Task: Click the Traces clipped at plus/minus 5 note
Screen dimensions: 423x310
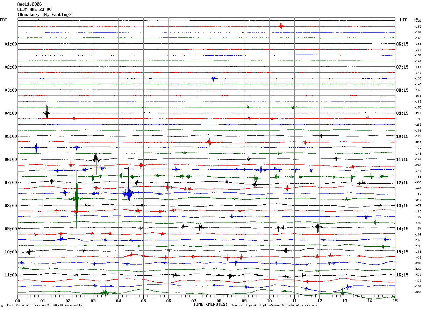Action: 274,305
